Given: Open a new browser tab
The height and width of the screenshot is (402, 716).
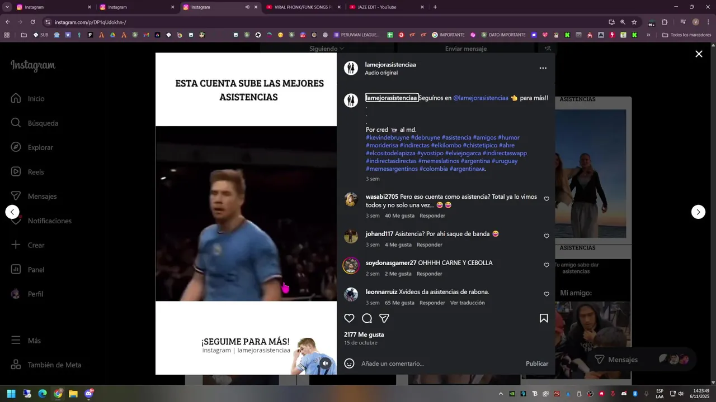Looking at the screenshot, I should [x=435, y=7].
